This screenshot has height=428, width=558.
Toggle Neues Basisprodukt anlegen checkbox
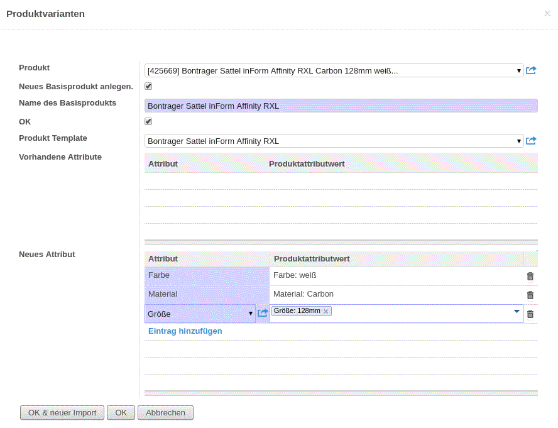click(148, 86)
